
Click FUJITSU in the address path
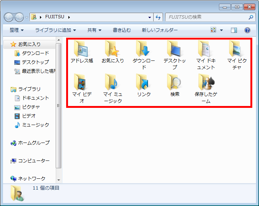[55, 17]
